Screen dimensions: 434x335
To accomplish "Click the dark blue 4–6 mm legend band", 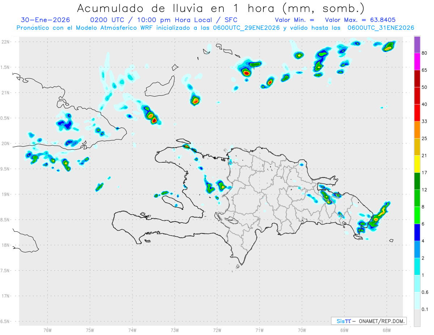I will [x=417, y=232].
